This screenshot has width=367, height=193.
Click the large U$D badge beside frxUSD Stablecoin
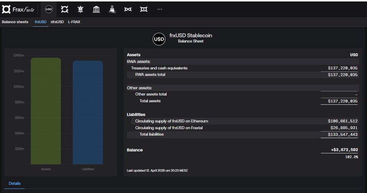click(159, 39)
